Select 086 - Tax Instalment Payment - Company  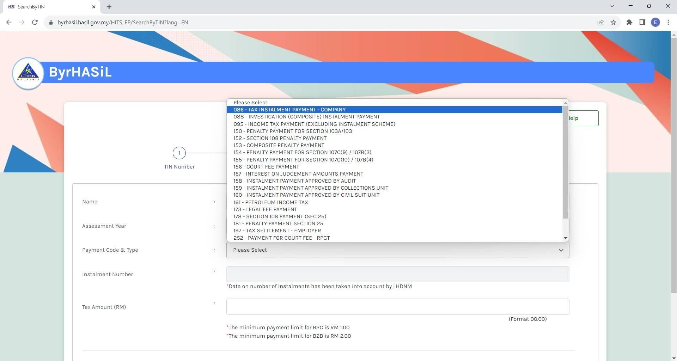[395, 110]
